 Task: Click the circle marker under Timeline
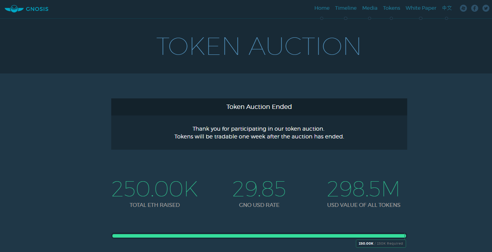pyautogui.click(x=346, y=18)
